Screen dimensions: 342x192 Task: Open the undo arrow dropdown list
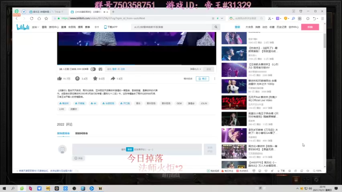[x=317, y=18]
